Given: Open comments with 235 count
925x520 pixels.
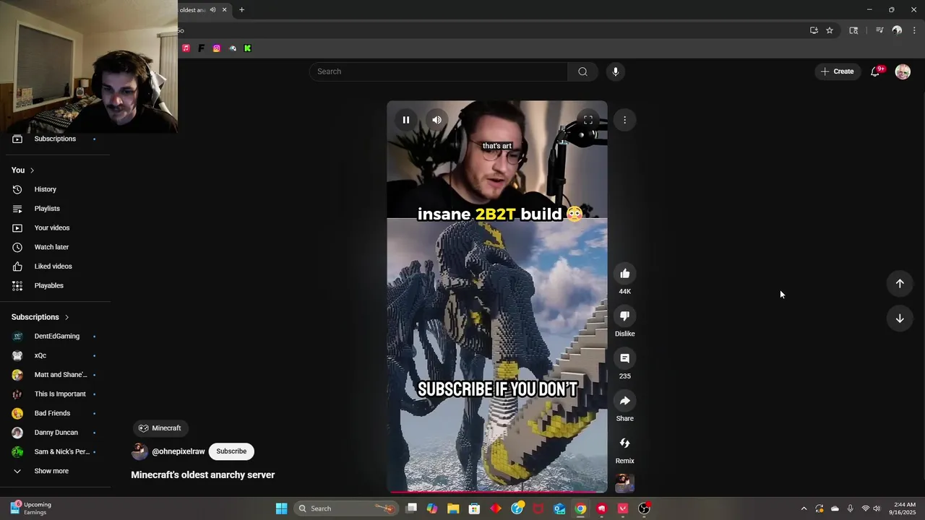Looking at the screenshot, I should (625, 358).
